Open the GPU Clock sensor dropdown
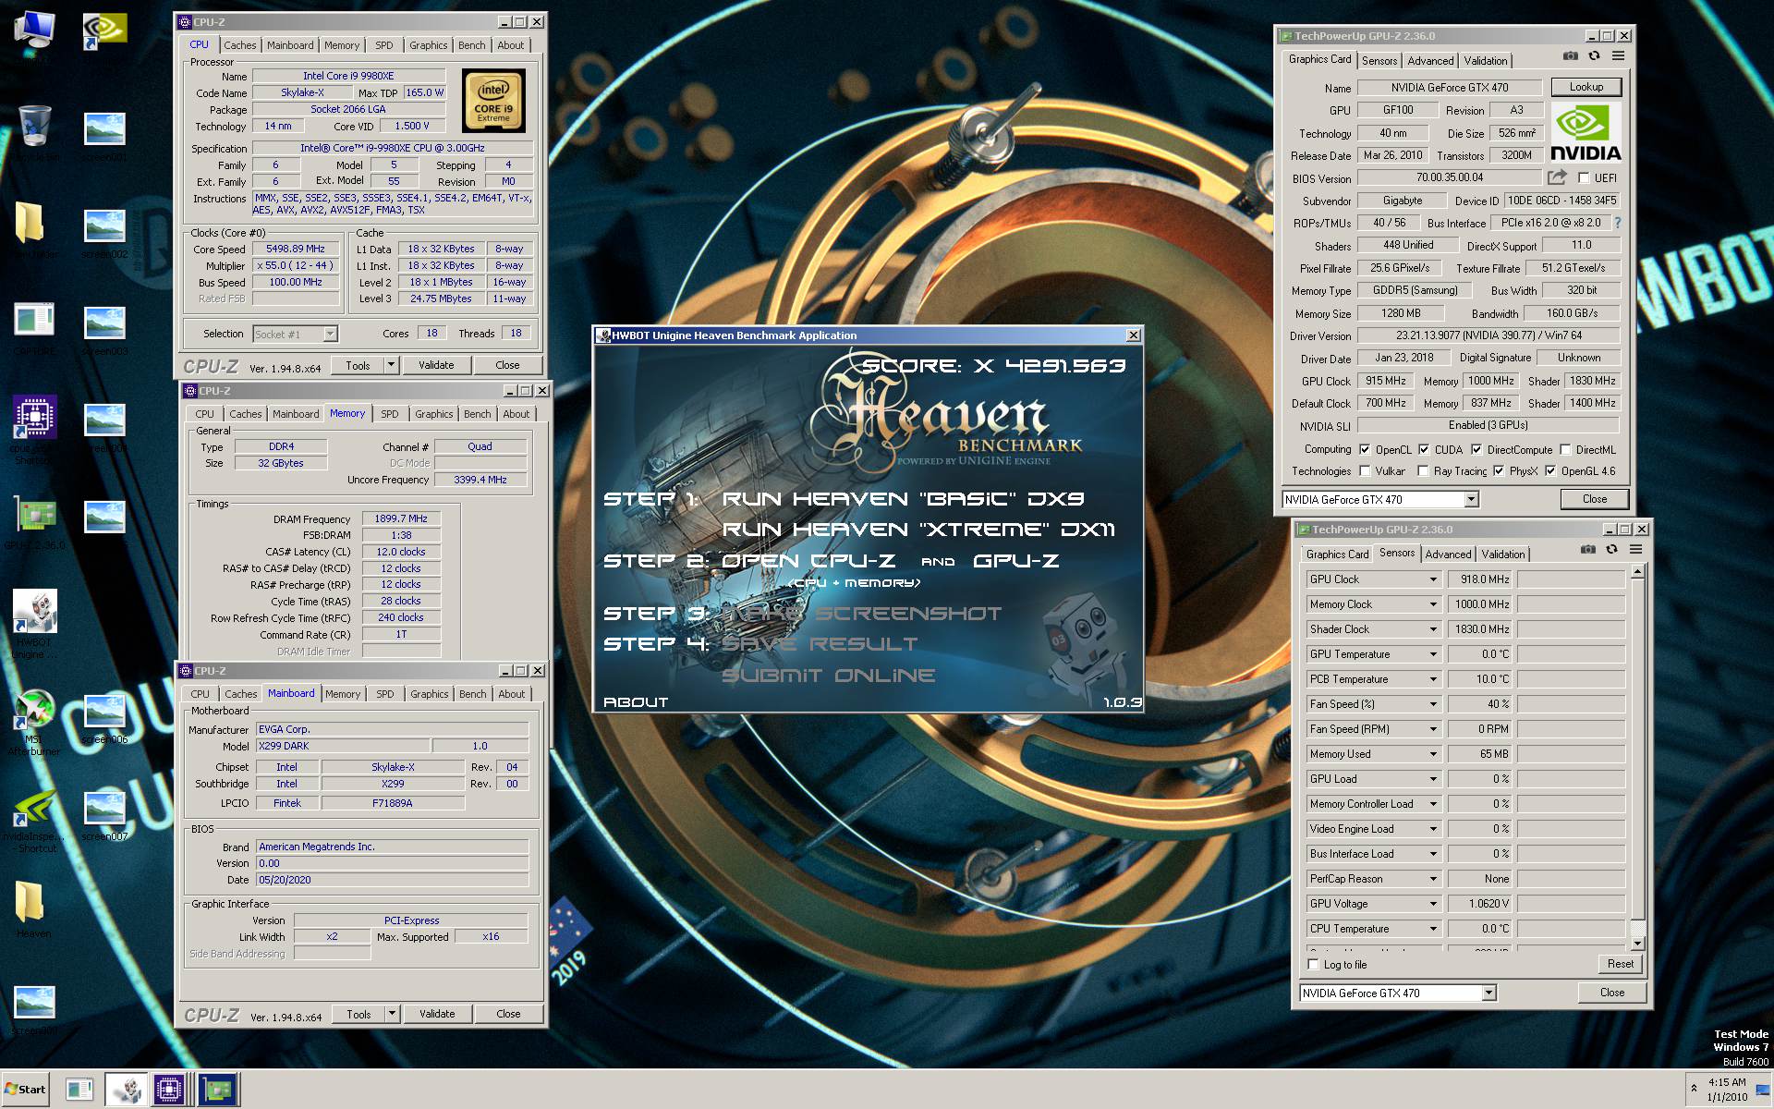Viewport: 1774px width, 1109px height. coord(1433,579)
